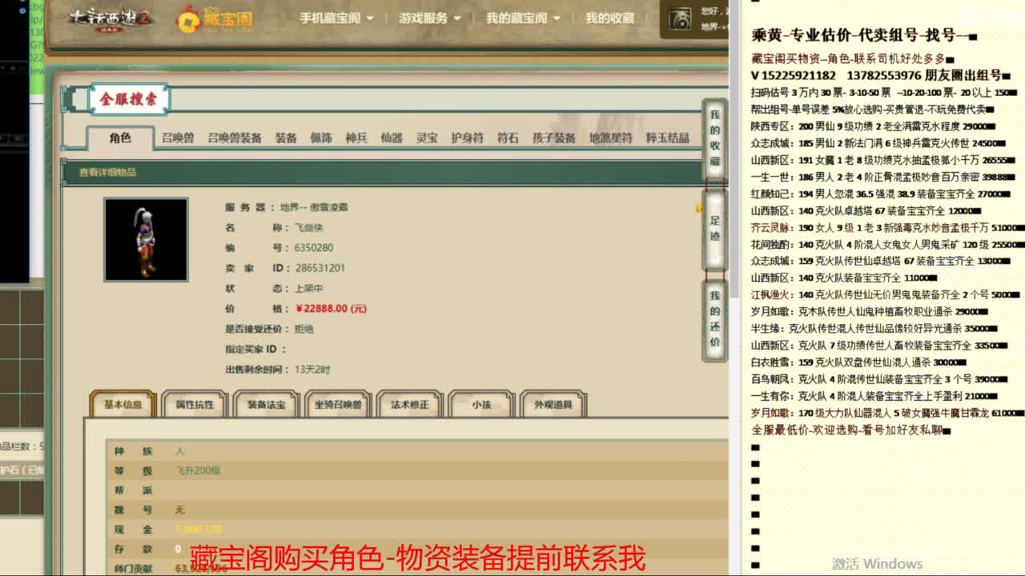Click the 查看详细物品 section header
This screenshot has height=576, width=1025.
(x=107, y=172)
